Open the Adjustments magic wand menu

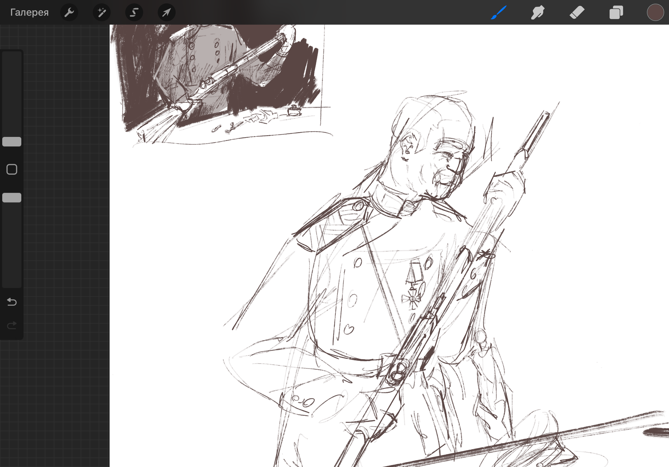click(101, 13)
